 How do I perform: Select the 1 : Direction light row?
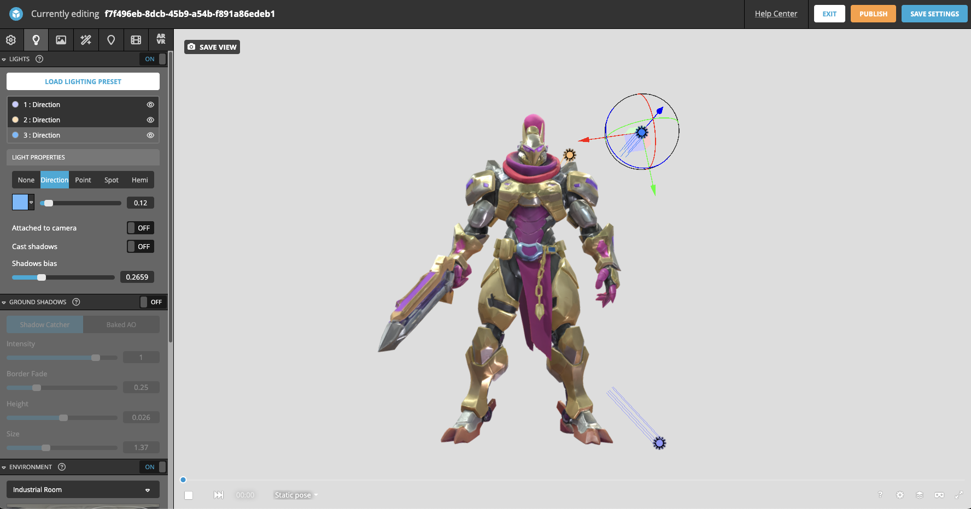click(x=83, y=104)
